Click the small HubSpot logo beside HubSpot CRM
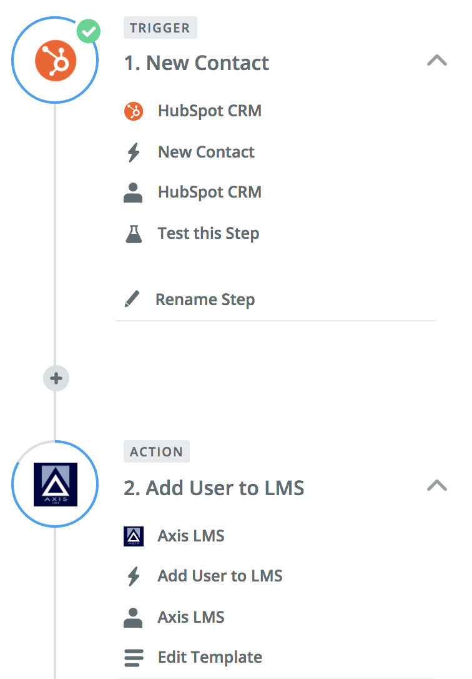 tap(134, 111)
